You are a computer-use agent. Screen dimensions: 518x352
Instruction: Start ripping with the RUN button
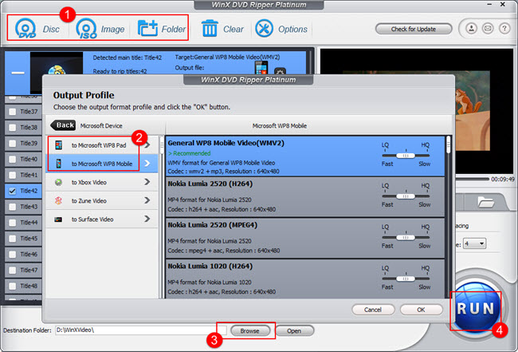point(476,308)
